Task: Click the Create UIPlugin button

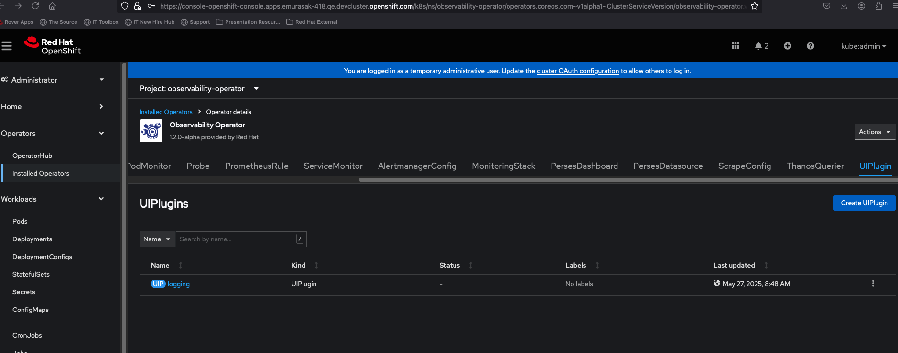Action: pyautogui.click(x=865, y=203)
